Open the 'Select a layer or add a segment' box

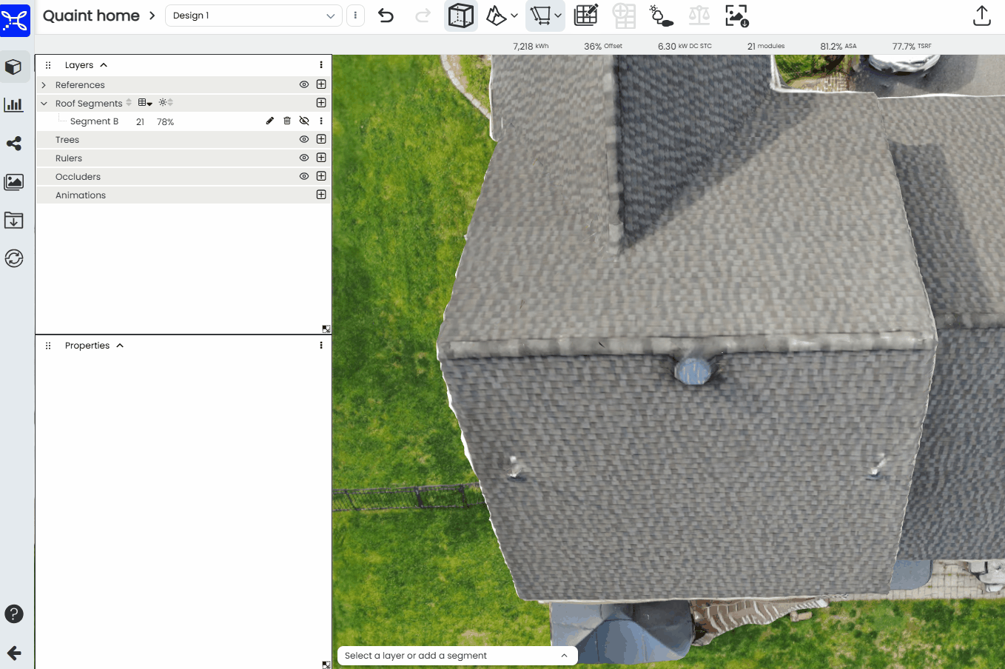(x=457, y=656)
